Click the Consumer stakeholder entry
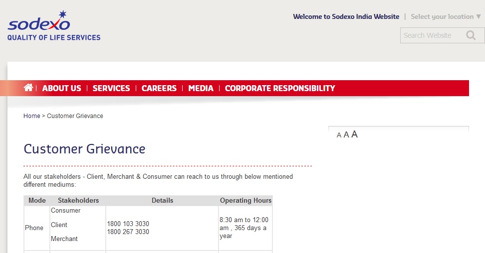 [65, 210]
